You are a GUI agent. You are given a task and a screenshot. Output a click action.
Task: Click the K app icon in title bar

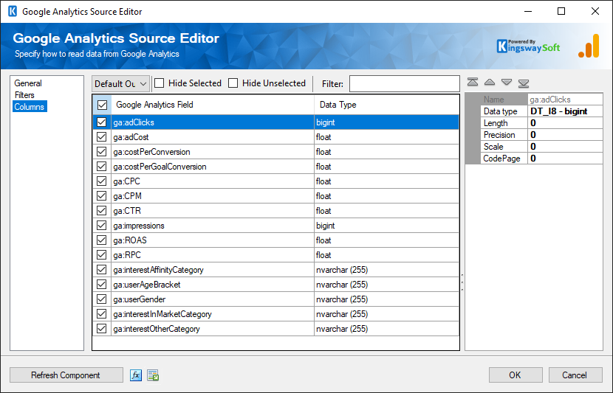pos(13,11)
